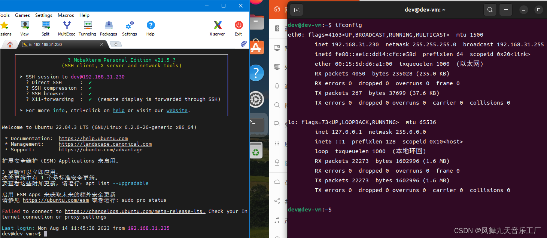Select the Background monitor icon in Settings sidebar

[x=277, y=48]
